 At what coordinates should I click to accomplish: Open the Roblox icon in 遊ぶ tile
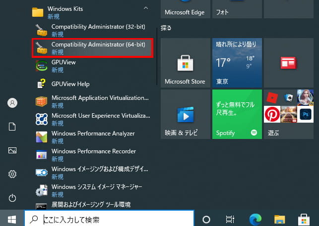coord(272,97)
